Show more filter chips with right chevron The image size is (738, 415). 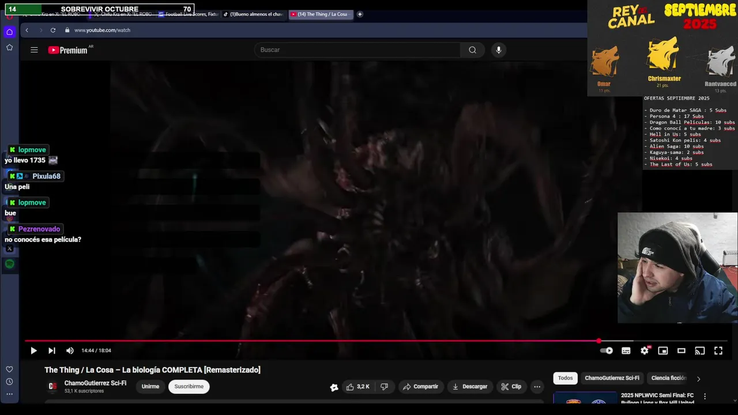698,379
